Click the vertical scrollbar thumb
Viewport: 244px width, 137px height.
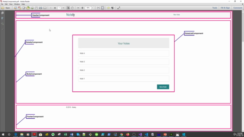pos(243,27)
